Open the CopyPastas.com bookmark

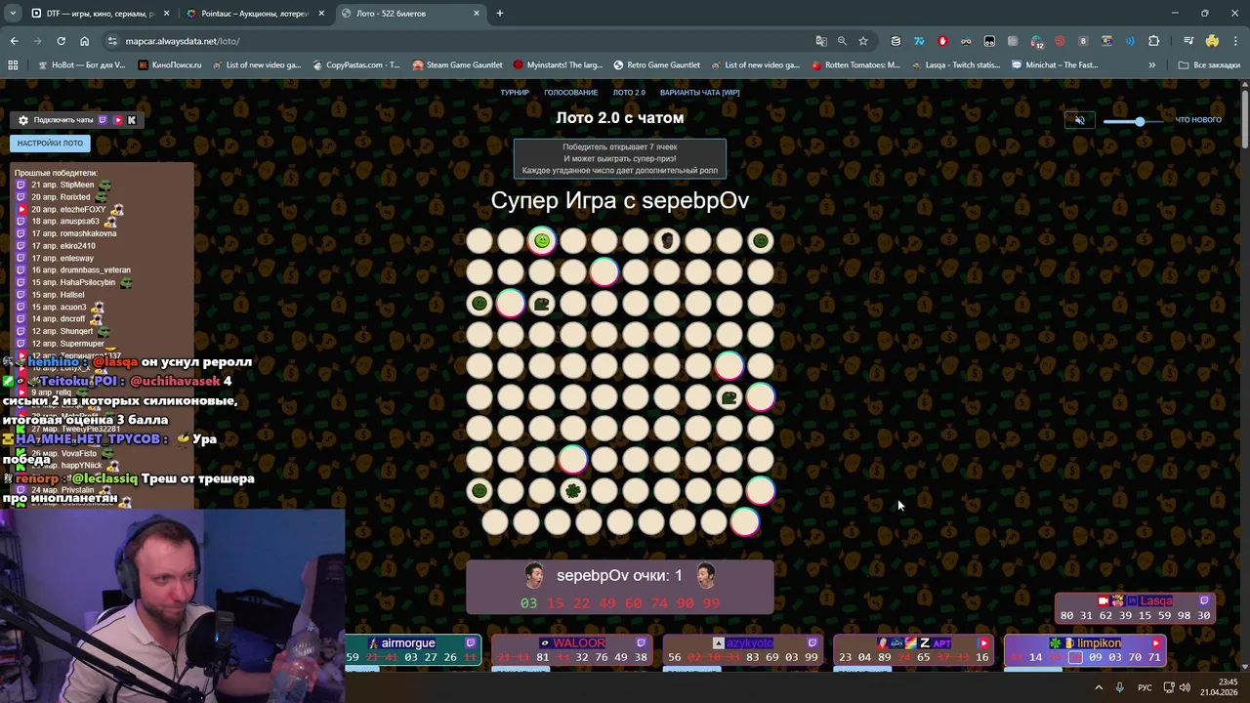pos(355,65)
